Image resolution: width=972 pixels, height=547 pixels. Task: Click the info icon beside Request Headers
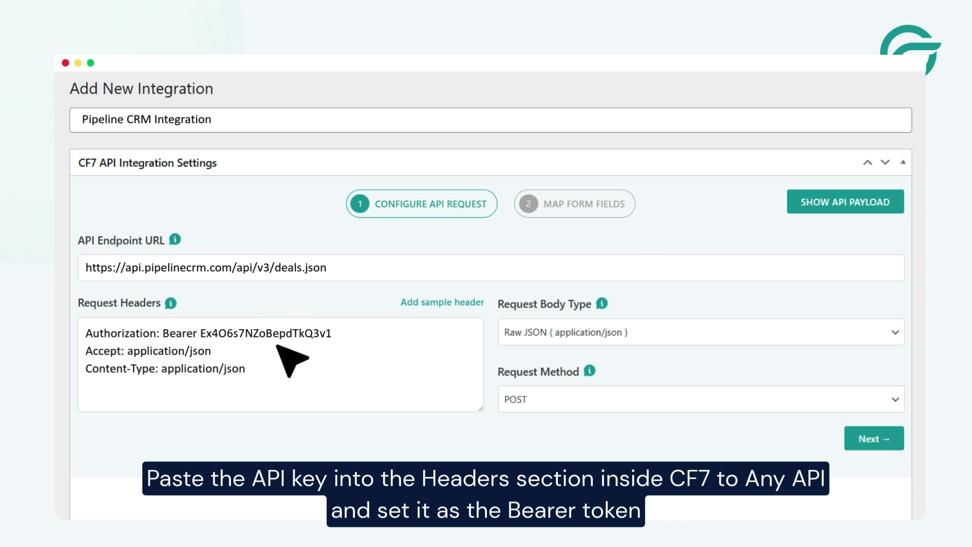coord(171,303)
